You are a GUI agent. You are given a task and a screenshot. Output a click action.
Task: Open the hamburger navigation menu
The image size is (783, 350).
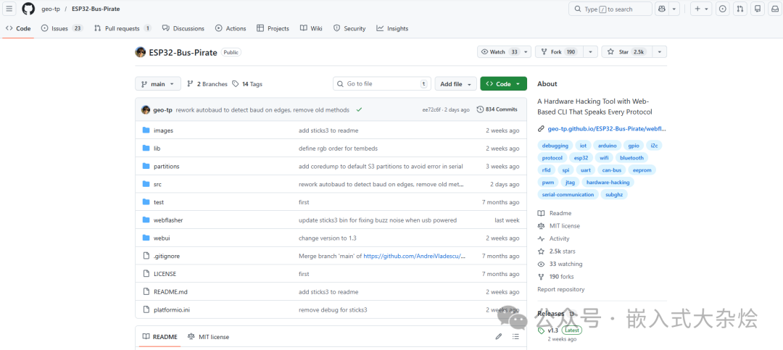9,9
